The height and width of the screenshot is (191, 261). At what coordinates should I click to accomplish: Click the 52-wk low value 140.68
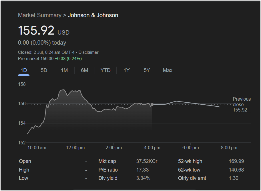[236, 170]
